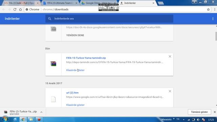Click the network signal tray icon
This screenshot has width=217, height=122.
coord(189,120)
